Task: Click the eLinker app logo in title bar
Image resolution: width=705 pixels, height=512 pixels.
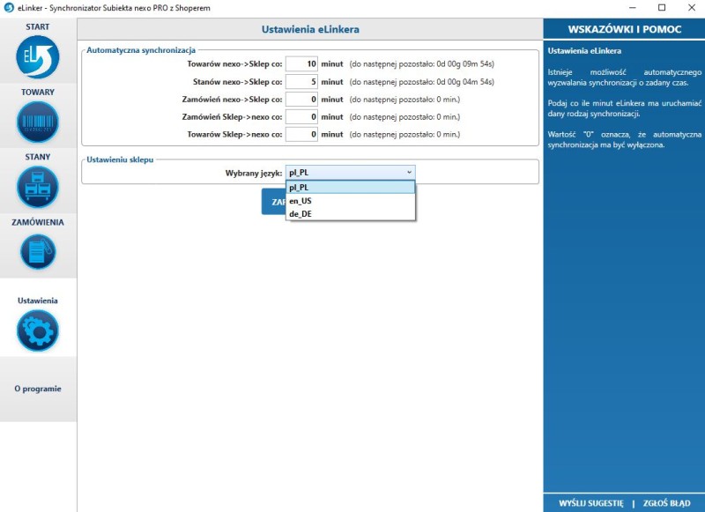Action: [x=8, y=7]
